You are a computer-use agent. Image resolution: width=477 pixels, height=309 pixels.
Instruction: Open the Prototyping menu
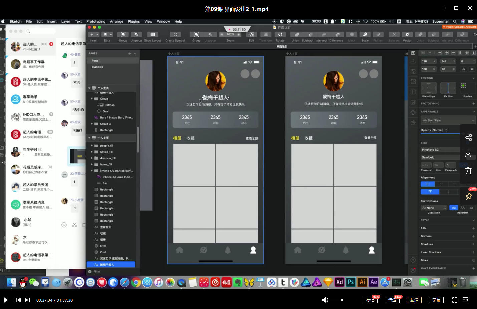(x=96, y=21)
